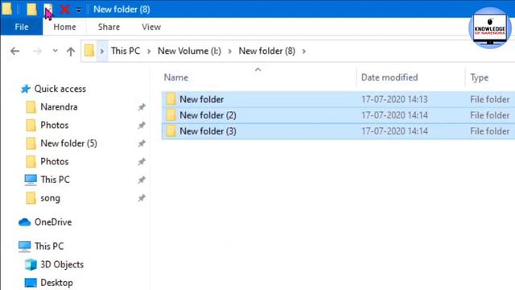Image resolution: width=515 pixels, height=290 pixels.
Task: Open the File ribbon tab
Action: pyautogui.click(x=22, y=27)
